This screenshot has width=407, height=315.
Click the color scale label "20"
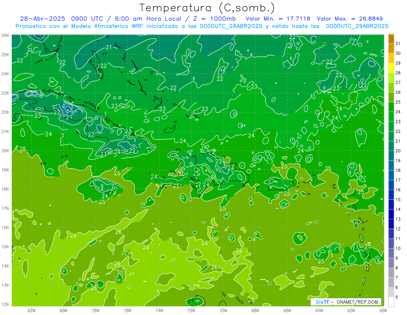(398, 151)
